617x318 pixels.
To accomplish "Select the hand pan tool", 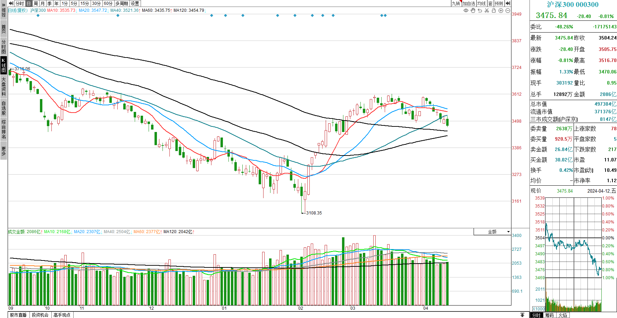I will [473, 10].
